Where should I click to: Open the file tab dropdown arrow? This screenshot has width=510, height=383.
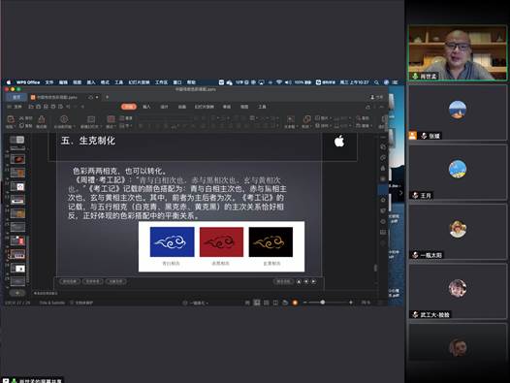pyautogui.click(x=97, y=97)
